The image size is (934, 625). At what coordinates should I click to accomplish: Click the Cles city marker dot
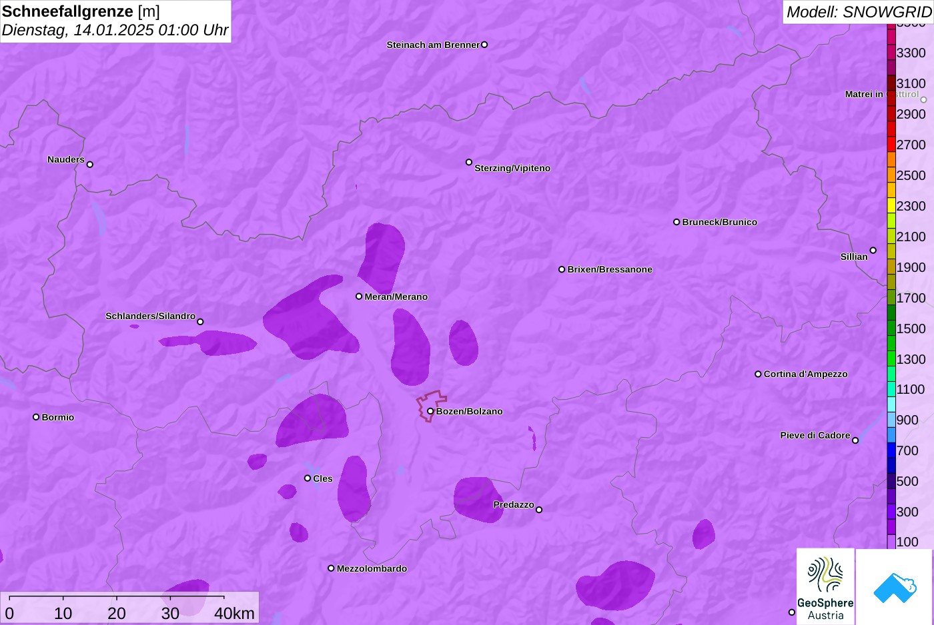(308, 478)
